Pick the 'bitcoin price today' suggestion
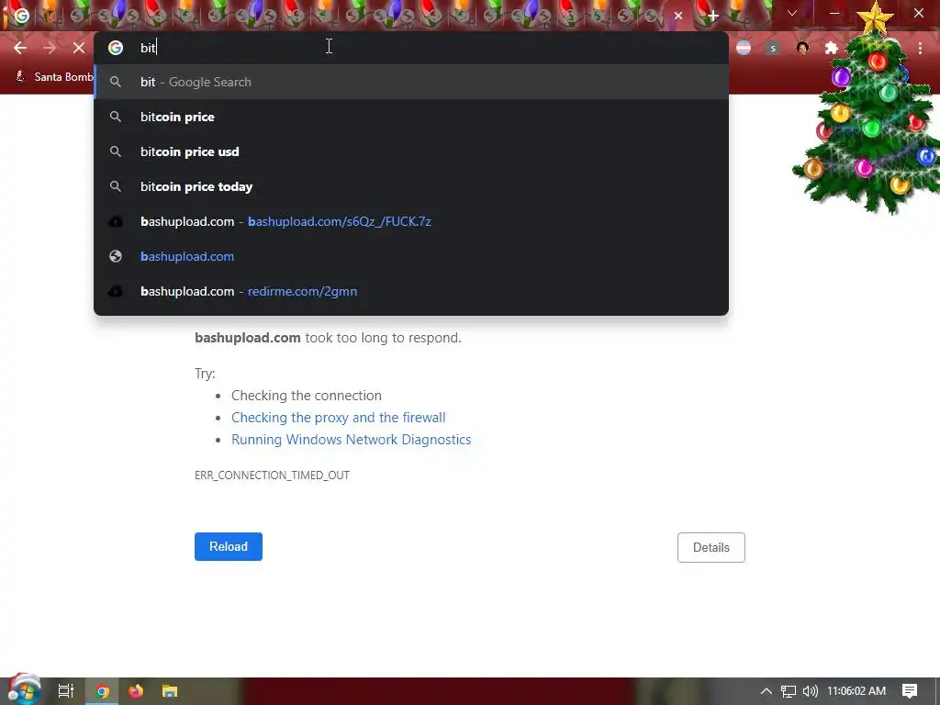 [411, 186]
